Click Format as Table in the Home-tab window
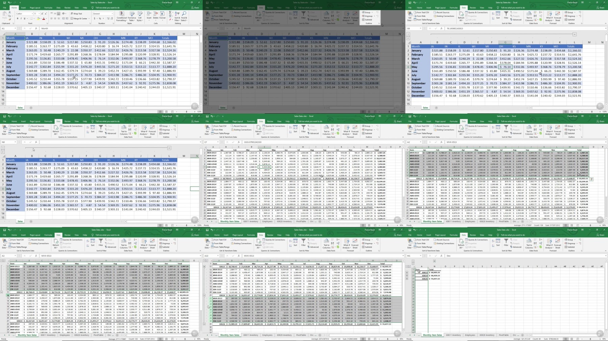This screenshot has height=341, width=608. (x=132, y=16)
